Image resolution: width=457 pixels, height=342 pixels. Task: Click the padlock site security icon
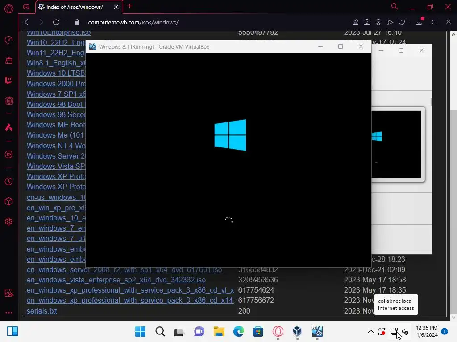pos(77,22)
